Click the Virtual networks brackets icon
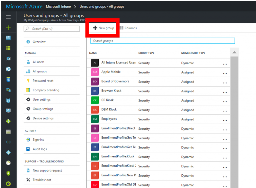The width and height of the screenshot is (256, 188). tap(8, 142)
